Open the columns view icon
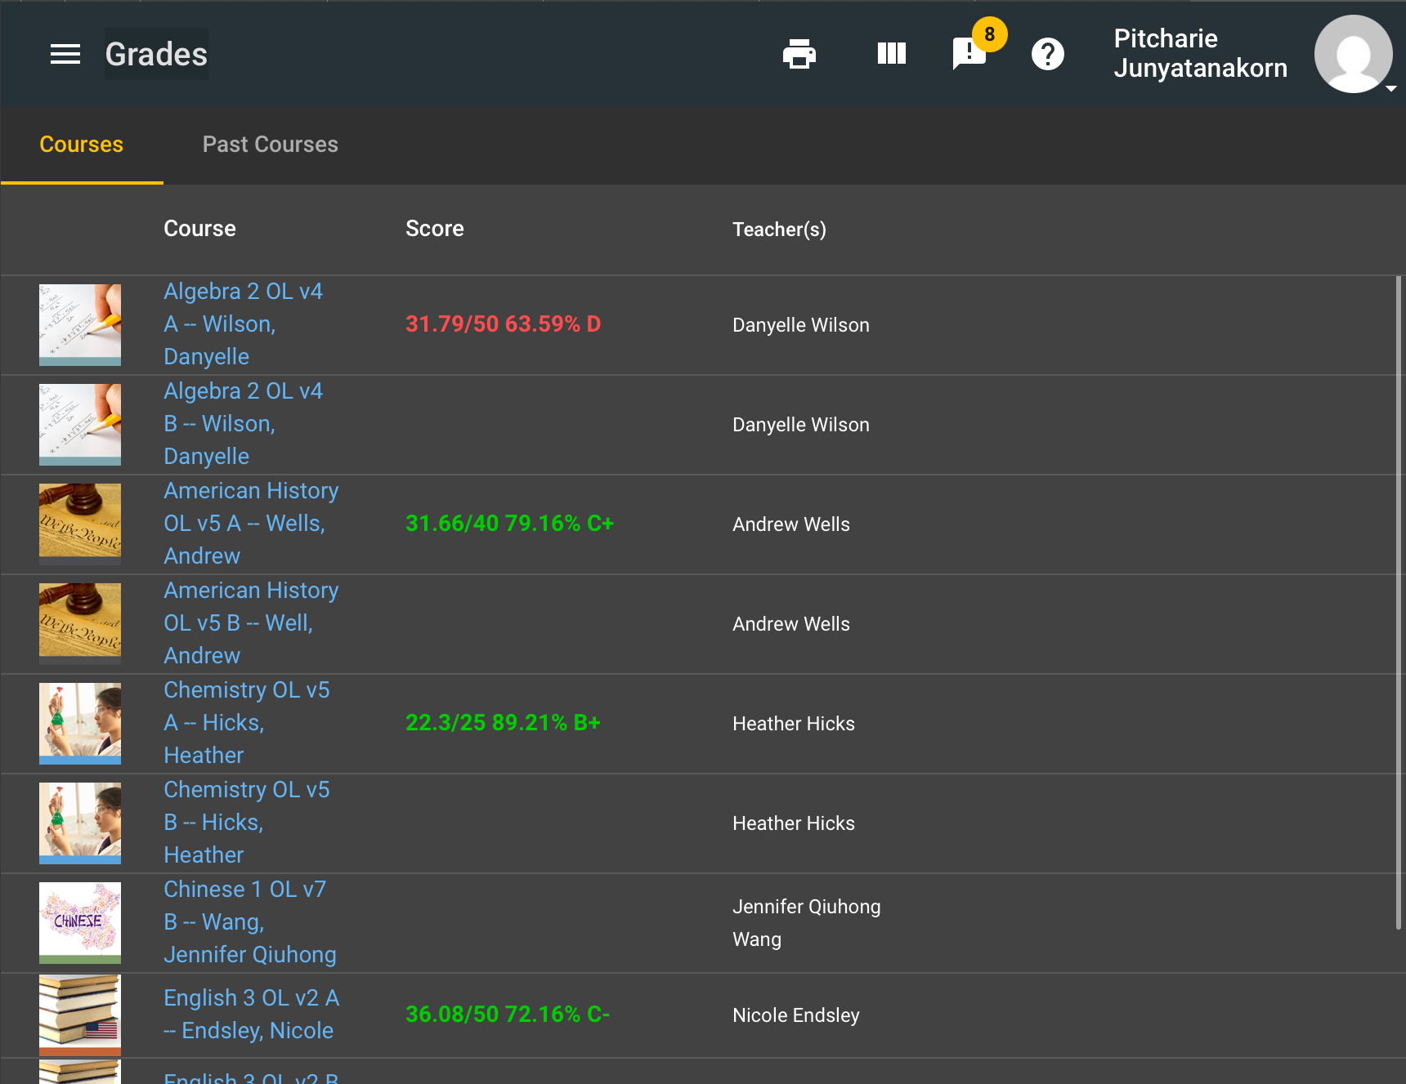1406x1084 pixels. coord(892,54)
